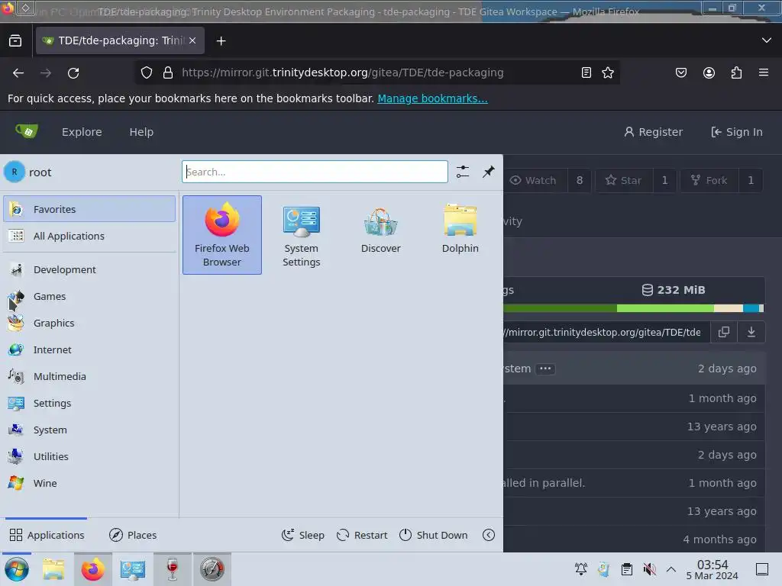Reload the current page
This screenshot has width=782, height=586.
(73, 72)
